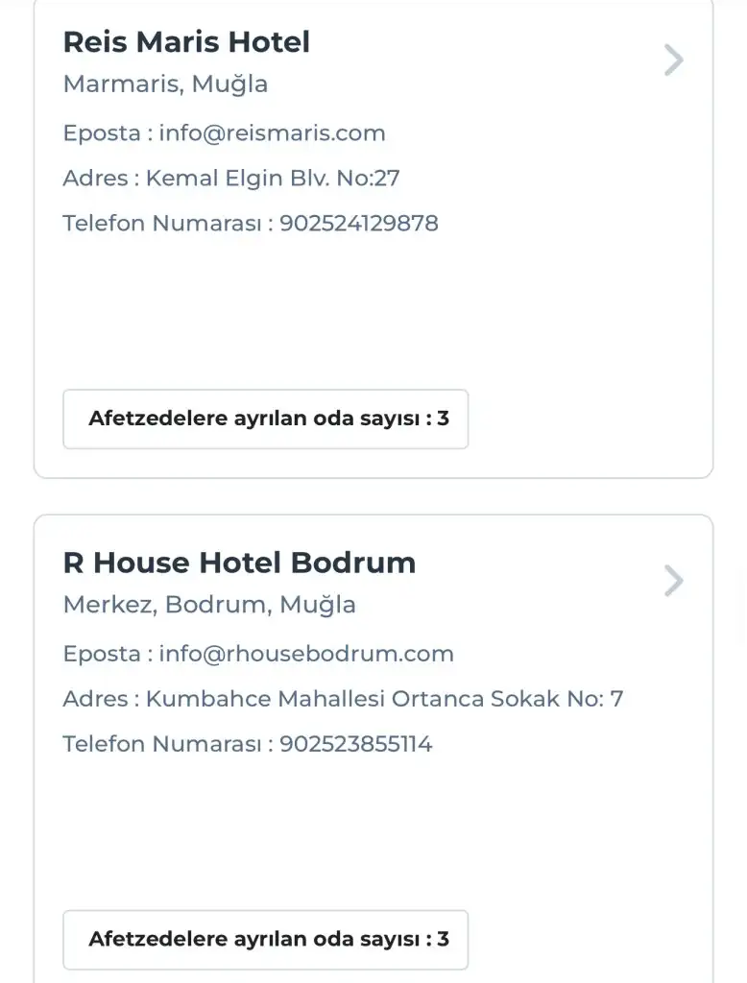The width and height of the screenshot is (747, 983).
Task: Click the Adres label in Reis Maris card
Action: click(x=95, y=179)
